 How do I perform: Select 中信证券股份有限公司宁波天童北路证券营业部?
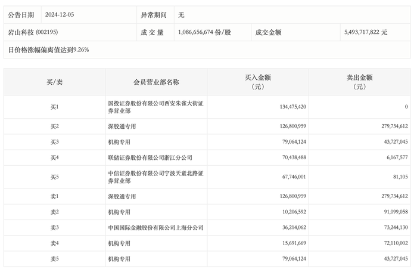click(x=156, y=177)
